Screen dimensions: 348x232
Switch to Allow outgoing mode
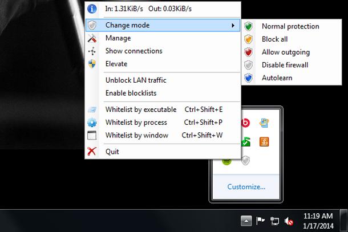coord(292,52)
